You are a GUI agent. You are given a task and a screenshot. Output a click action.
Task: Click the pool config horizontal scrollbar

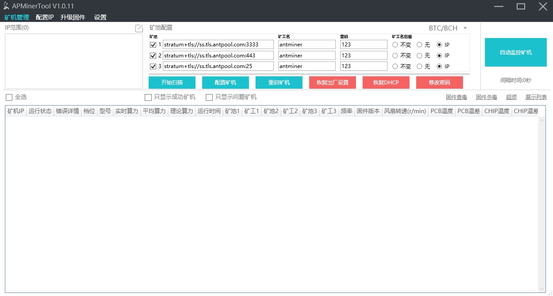pyautogui.click(x=309, y=74)
